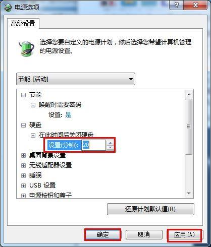
Task: Collapse the 在此时间后关闭硬盘 node
Action: (x=33, y=135)
